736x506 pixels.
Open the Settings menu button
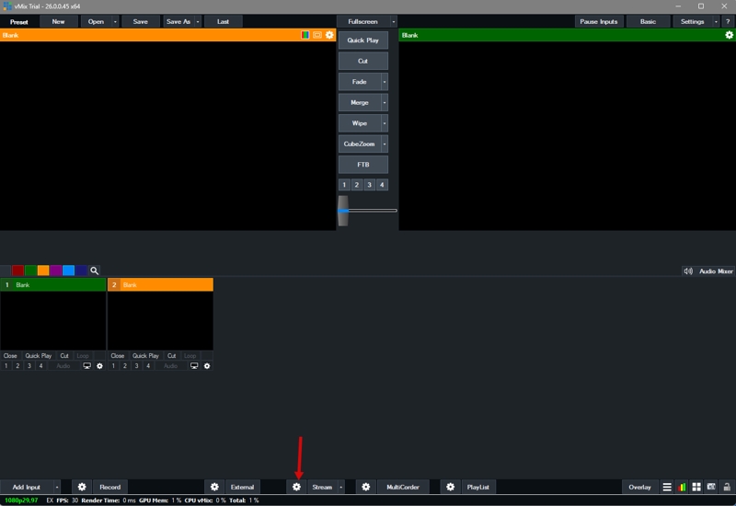click(x=693, y=21)
